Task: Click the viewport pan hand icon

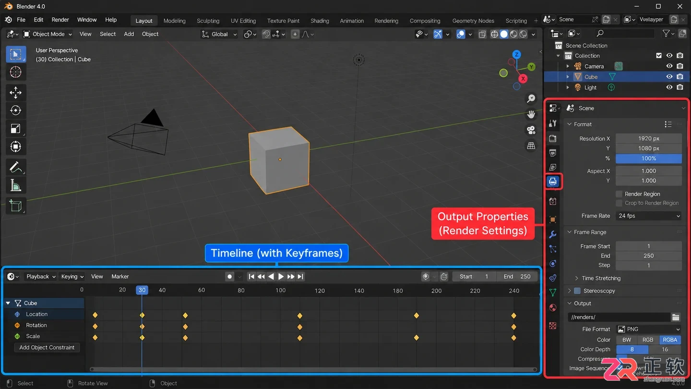Action: click(x=531, y=114)
